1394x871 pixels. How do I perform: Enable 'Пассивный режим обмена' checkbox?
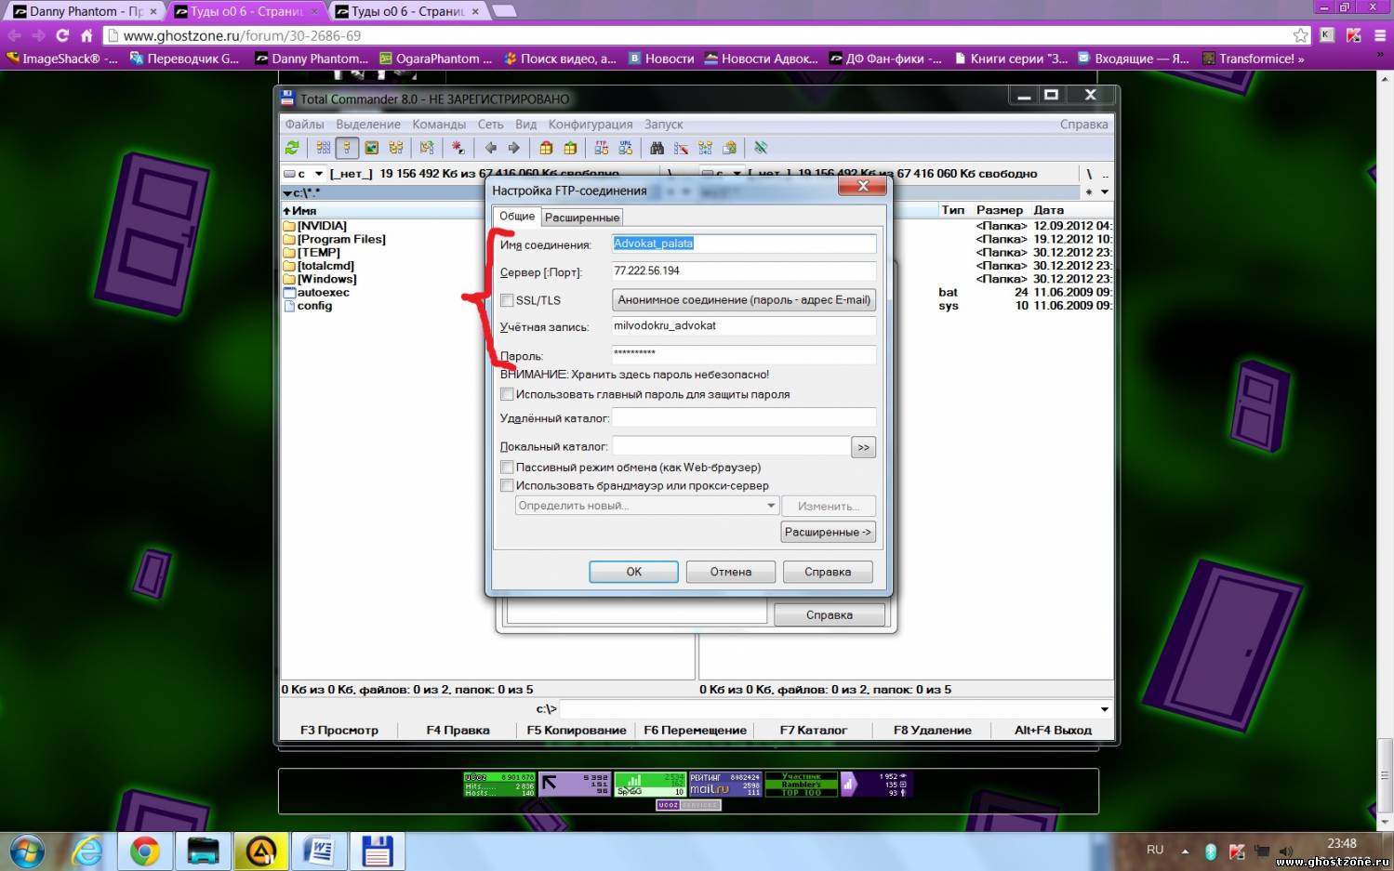click(507, 467)
